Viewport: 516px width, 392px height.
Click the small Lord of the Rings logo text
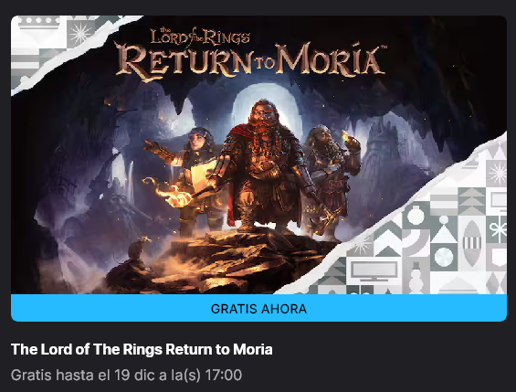[200, 37]
